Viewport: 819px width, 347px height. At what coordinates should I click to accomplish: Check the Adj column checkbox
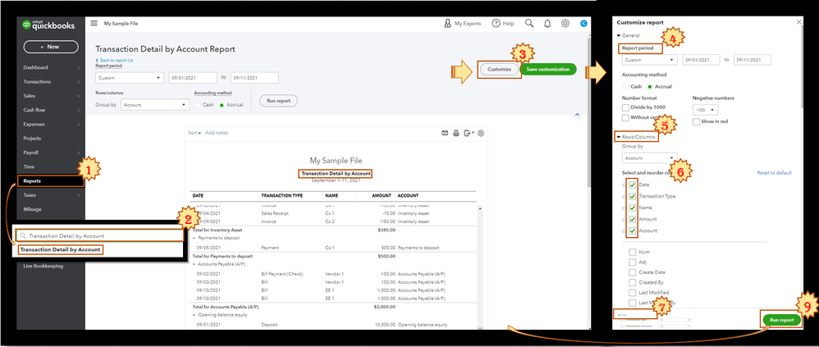pos(633,262)
